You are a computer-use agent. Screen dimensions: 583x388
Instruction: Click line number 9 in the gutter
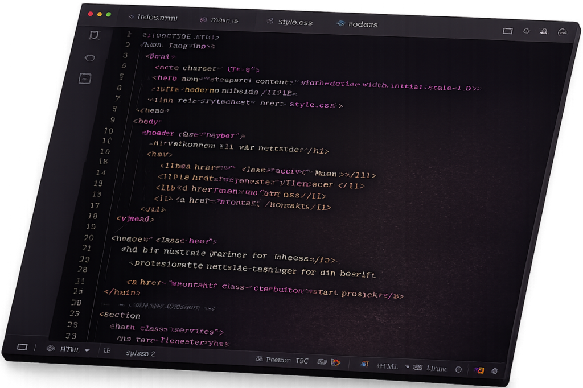coord(113,120)
